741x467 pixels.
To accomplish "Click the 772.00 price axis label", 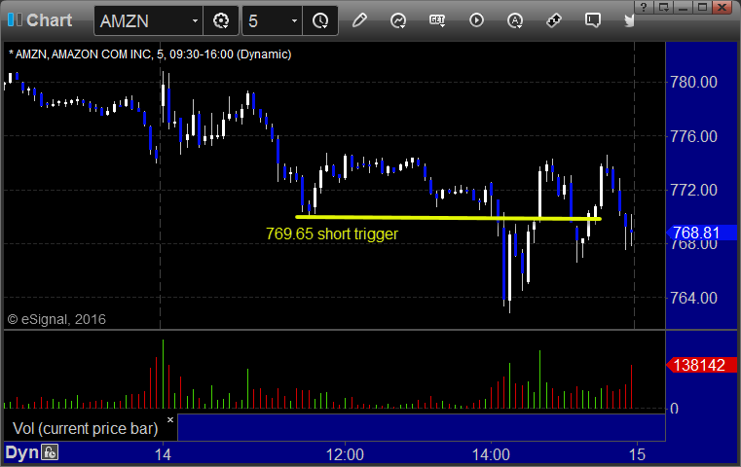I will coord(693,191).
